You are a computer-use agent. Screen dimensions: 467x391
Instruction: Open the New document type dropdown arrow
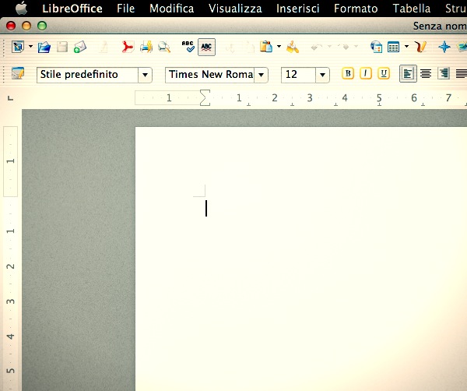click(30, 47)
